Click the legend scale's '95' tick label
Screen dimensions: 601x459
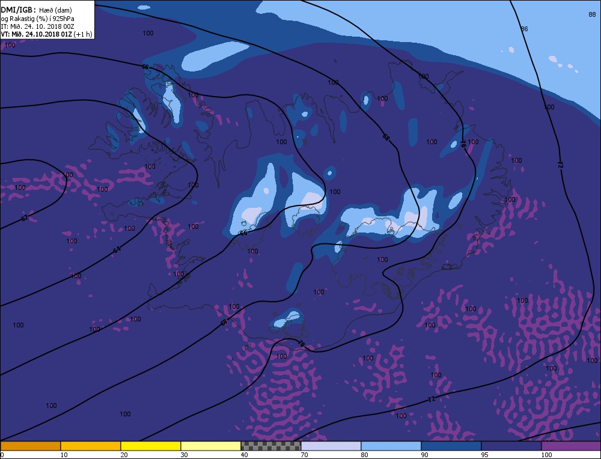pos(485,455)
